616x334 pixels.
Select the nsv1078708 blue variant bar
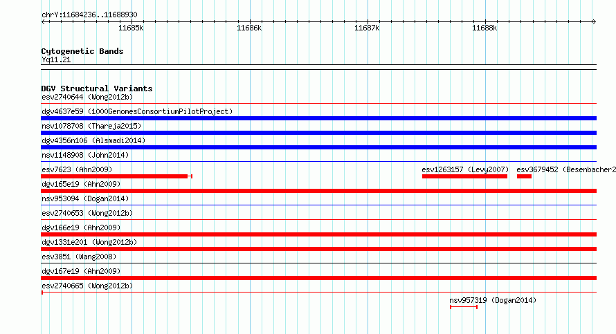click(318, 133)
